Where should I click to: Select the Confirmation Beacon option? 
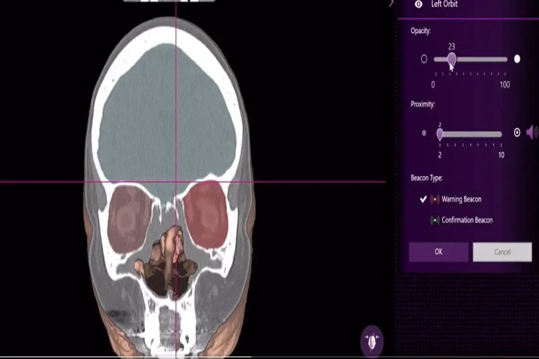[x=467, y=220]
